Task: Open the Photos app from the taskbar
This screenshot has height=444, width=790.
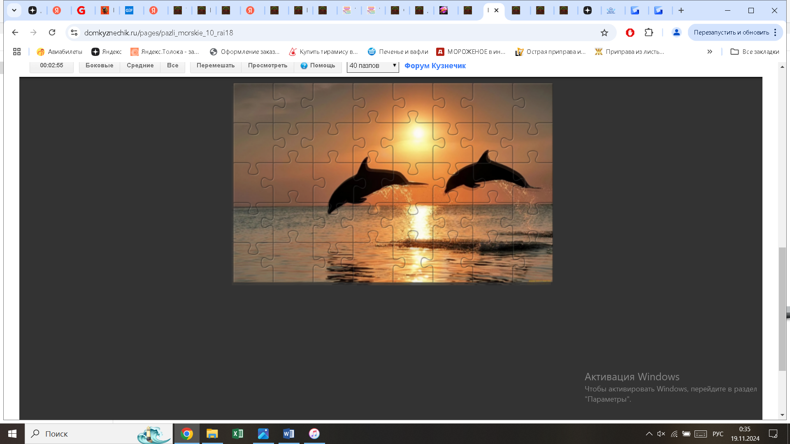Action: pos(263,434)
